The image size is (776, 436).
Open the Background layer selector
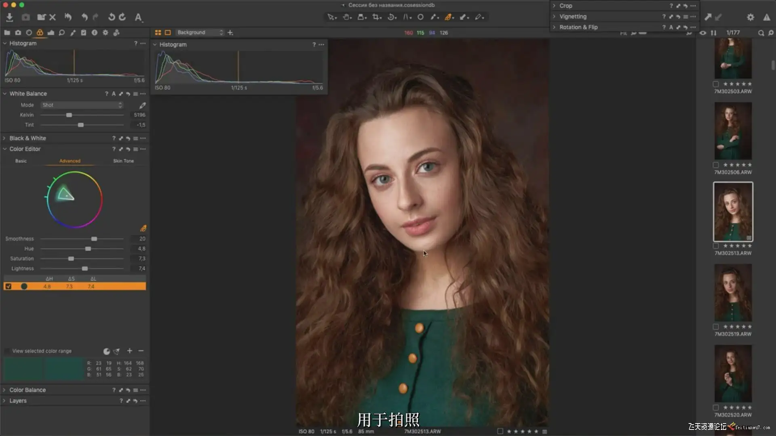coord(200,32)
